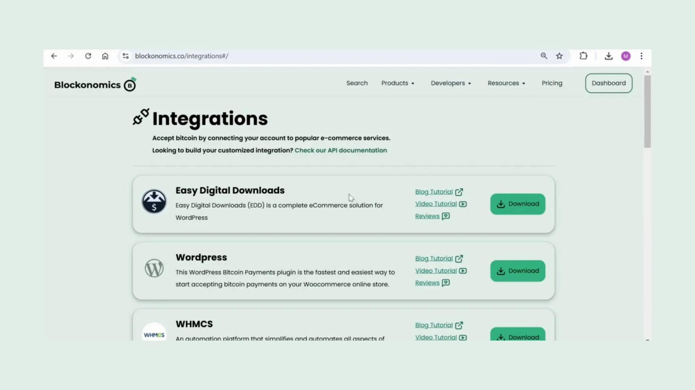The height and width of the screenshot is (390, 695).
Task: Select the Pricing menu item
Action: (x=552, y=83)
